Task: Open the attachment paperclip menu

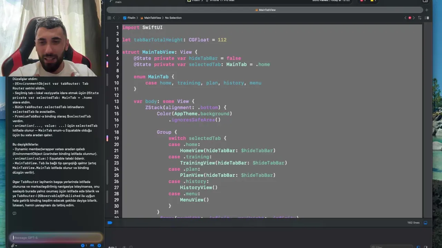Action: pos(13,246)
